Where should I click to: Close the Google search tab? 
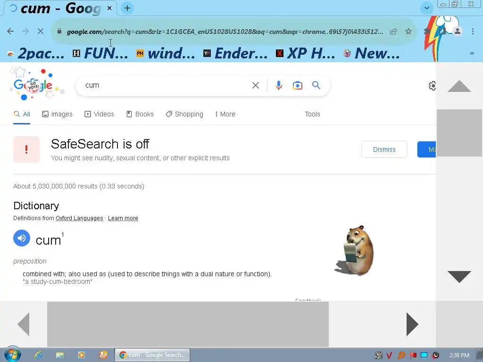click(109, 8)
